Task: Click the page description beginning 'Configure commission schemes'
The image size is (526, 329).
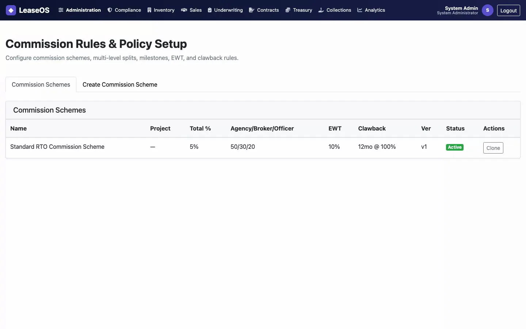Action: point(122,58)
